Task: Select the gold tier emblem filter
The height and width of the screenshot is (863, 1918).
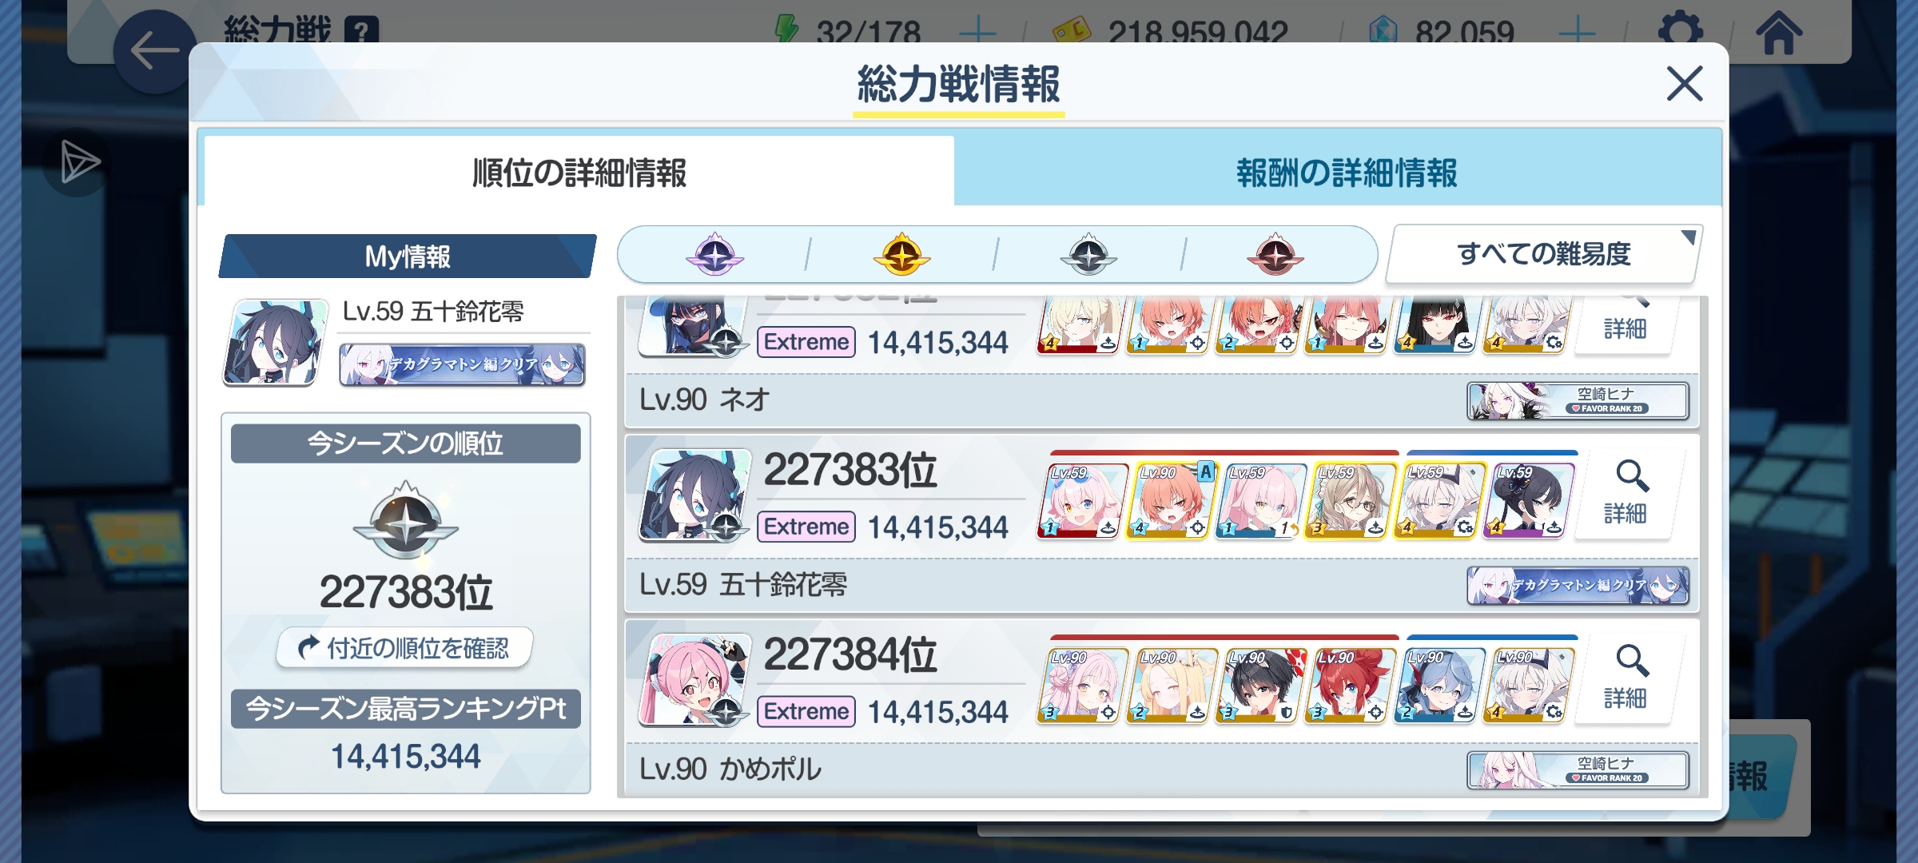Action: click(x=901, y=255)
